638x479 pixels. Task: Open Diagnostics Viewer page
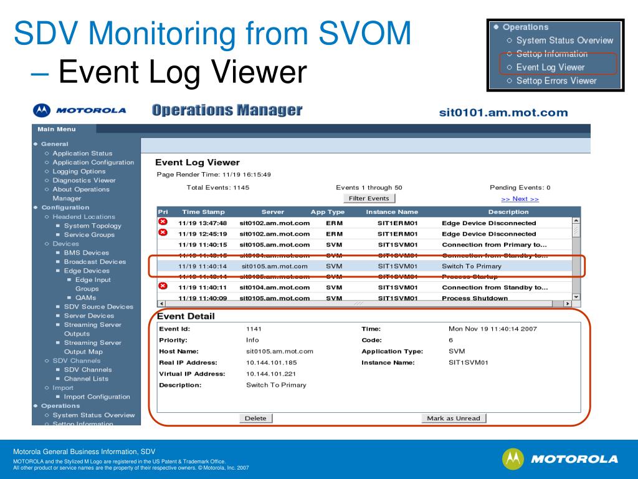point(84,180)
